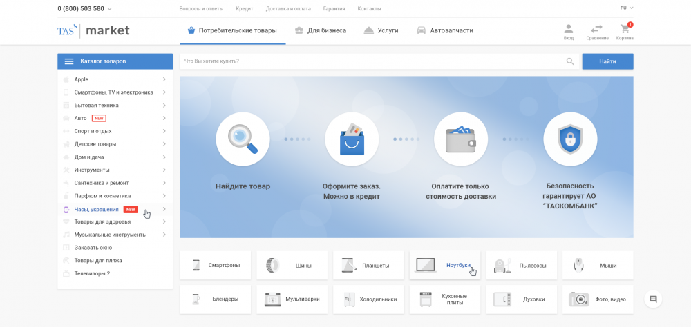The image size is (691, 327).
Task: Expand the phone number dropdown
Action: [x=109, y=9]
